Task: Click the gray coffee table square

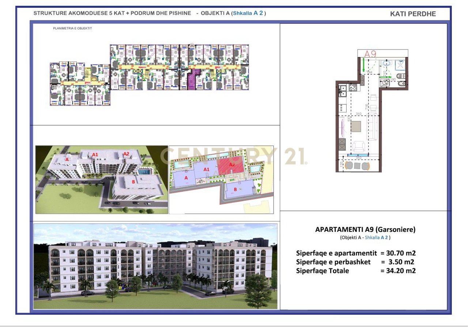Action: tap(356, 126)
